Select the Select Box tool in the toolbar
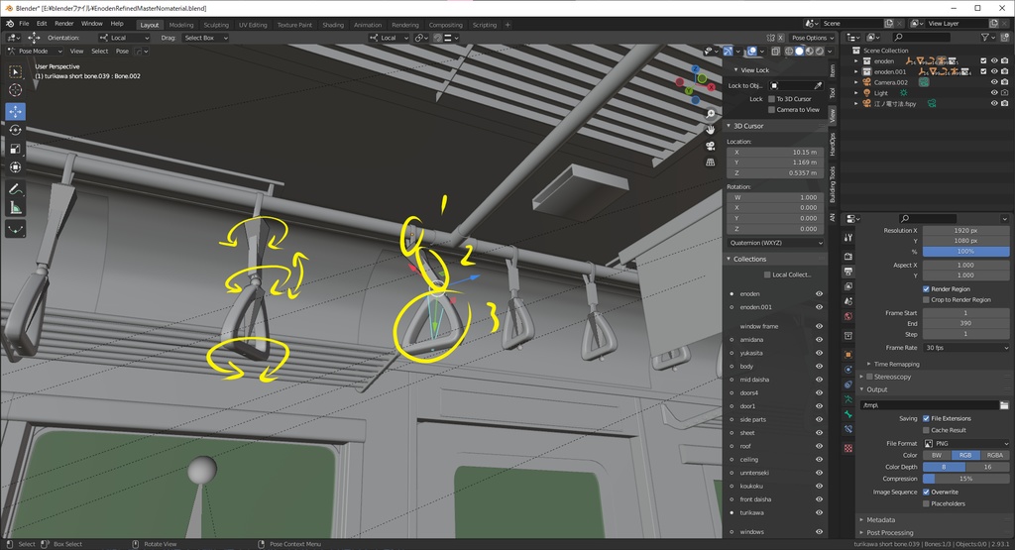Screen dimensions: 1015x550 click(15, 71)
